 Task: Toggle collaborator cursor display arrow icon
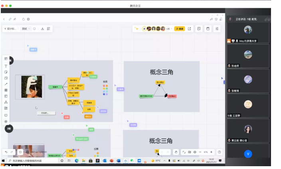pyautogui.click(x=137, y=29)
